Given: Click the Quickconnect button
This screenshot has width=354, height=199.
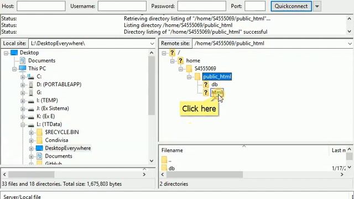Looking at the screenshot, I should [291, 6].
